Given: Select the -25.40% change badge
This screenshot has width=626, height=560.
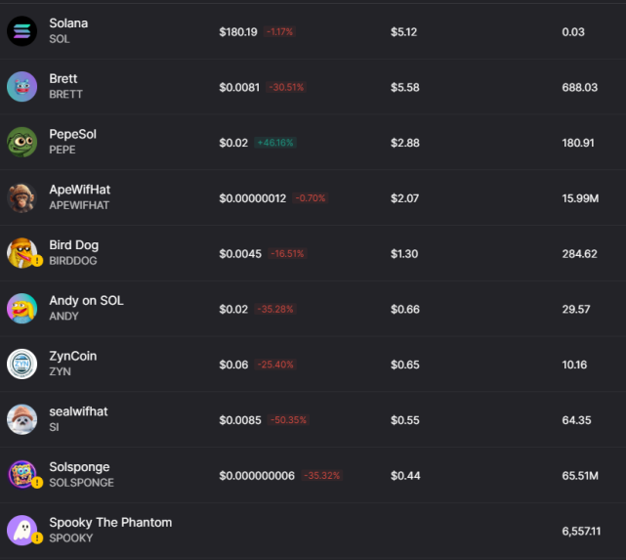Looking at the screenshot, I should tap(275, 366).
